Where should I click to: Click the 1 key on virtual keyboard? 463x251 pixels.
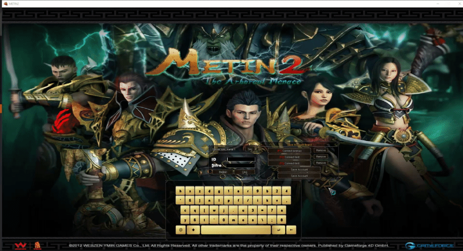229,191
